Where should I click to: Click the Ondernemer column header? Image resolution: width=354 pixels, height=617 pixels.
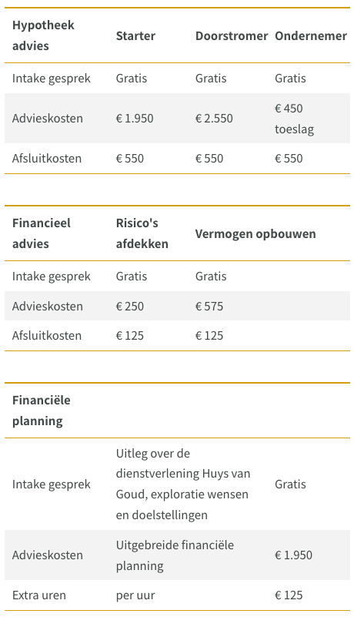coord(311,35)
